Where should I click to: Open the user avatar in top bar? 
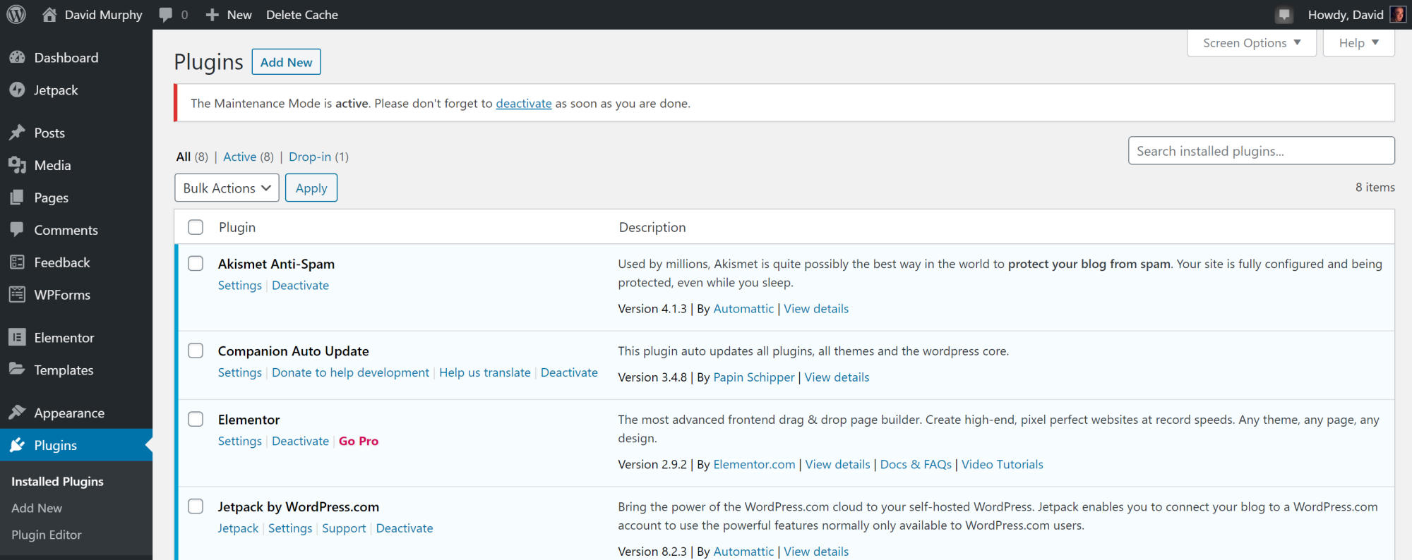[x=1398, y=14]
